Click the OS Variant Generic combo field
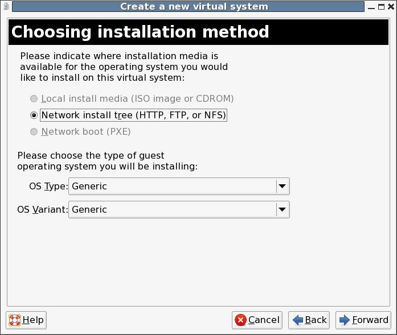This screenshot has height=335, width=397. pyautogui.click(x=179, y=210)
